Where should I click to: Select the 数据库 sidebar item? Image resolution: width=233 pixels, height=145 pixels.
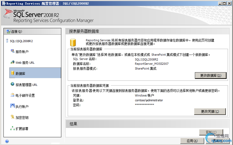(x=35, y=73)
